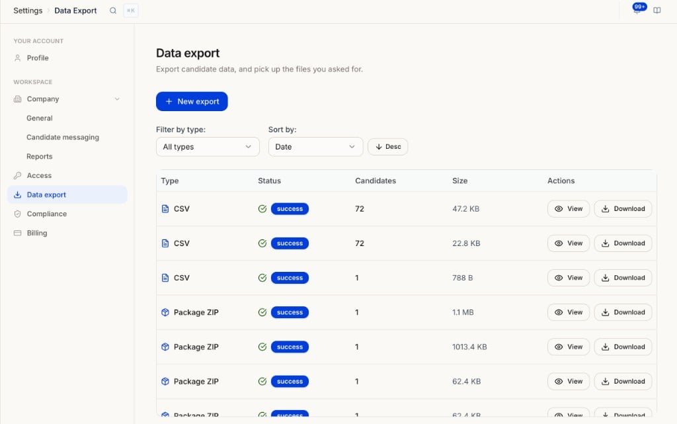Click the success check icon in the 47.2 KB row
This screenshot has height=424, width=677.
[262, 209]
